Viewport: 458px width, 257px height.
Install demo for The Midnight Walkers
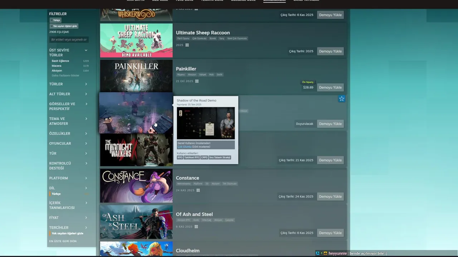point(330,160)
